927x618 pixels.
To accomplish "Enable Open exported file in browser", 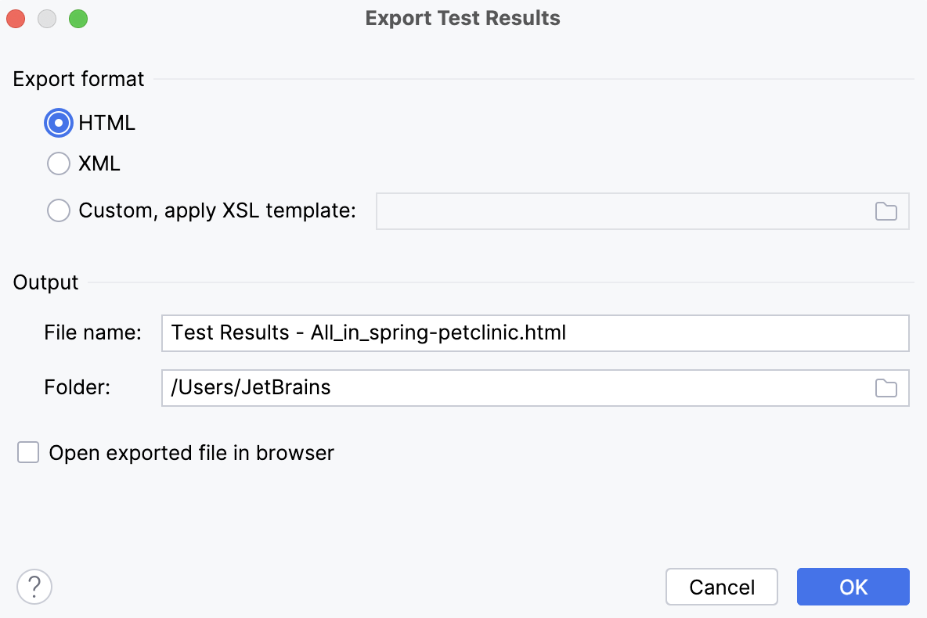I will point(28,452).
